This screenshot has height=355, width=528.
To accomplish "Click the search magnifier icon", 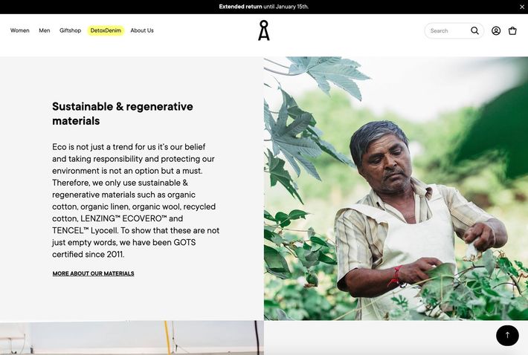I will [474, 30].
